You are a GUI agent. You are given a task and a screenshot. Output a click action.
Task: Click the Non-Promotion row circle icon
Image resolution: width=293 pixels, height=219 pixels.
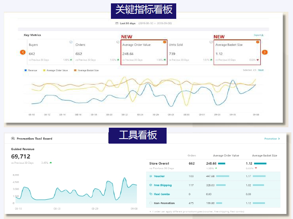[151, 203]
